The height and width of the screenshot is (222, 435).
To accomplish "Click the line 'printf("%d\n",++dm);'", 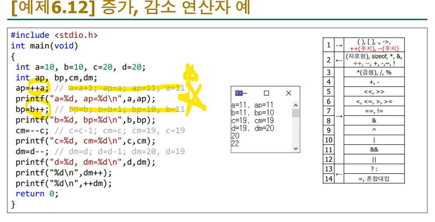I will tap(64, 183).
